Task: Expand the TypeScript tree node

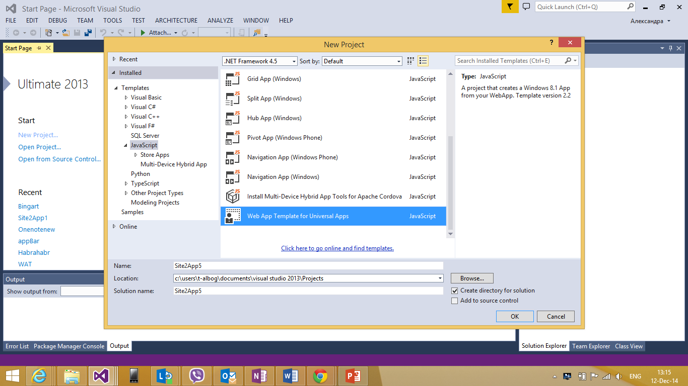Action: [126, 183]
